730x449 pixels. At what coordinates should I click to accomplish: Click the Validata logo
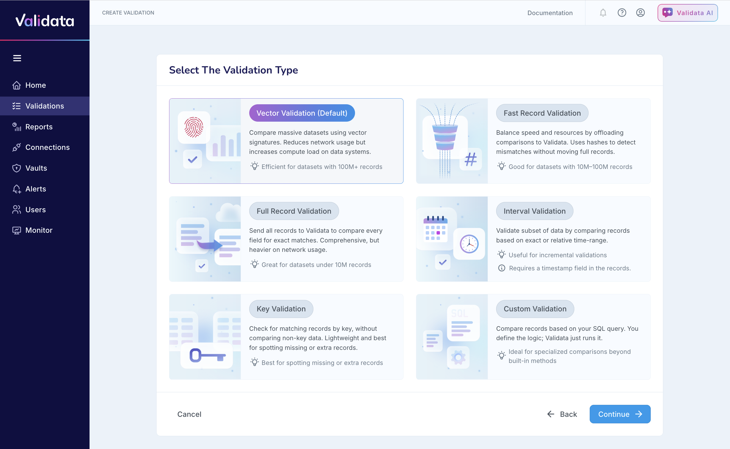pos(45,20)
